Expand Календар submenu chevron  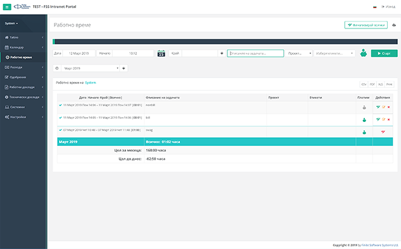pyautogui.click(x=42, y=47)
